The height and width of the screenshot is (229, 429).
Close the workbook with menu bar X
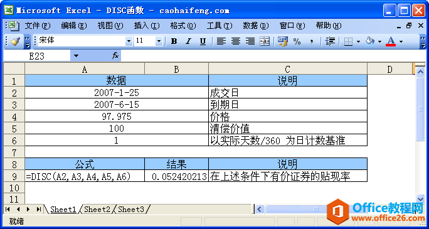[x=421, y=26]
